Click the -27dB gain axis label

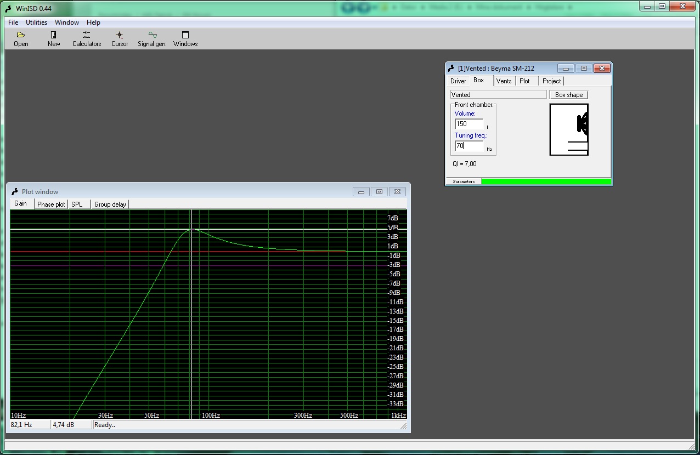(x=396, y=377)
